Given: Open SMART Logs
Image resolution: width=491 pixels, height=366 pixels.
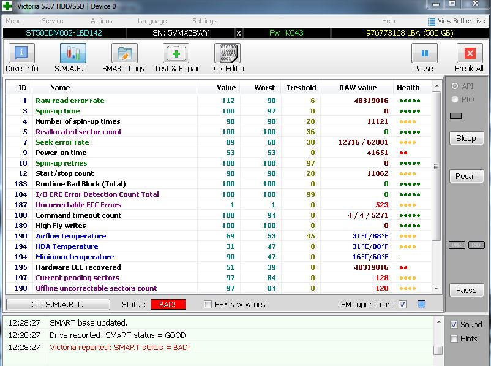Looking at the screenshot, I should click(124, 58).
